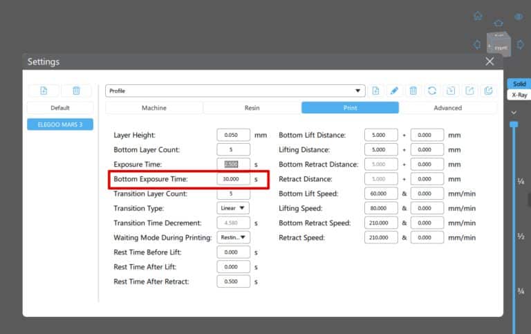Click the circular-arrows reset profile icon
Image resolution: width=531 pixels, height=334 pixels.
click(x=432, y=91)
